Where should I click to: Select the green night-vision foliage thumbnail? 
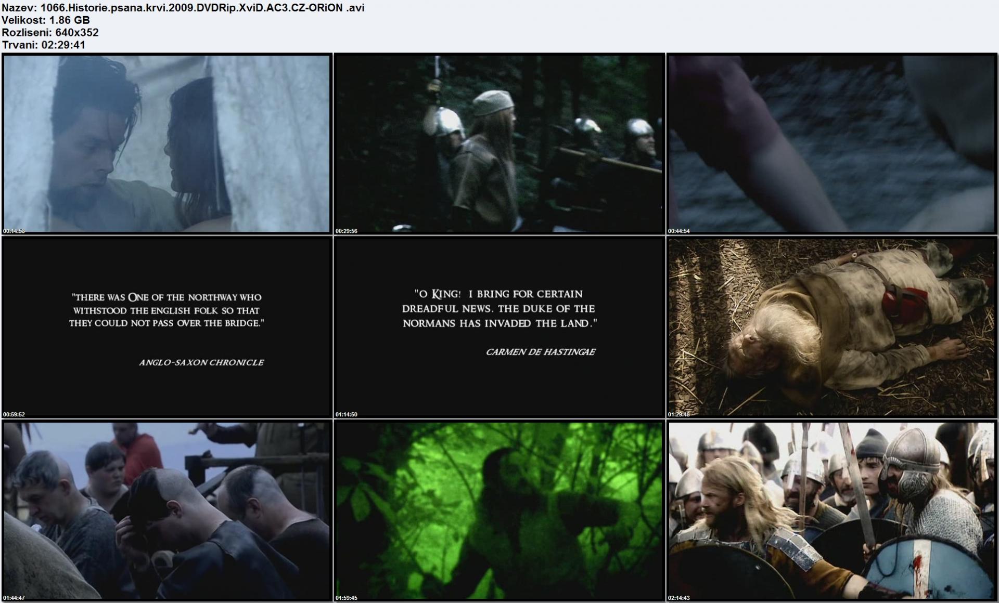click(499, 510)
